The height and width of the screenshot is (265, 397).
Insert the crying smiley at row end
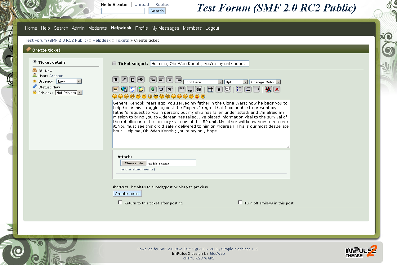203,96
